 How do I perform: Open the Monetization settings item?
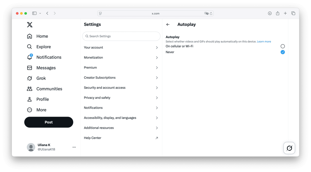[121, 58]
